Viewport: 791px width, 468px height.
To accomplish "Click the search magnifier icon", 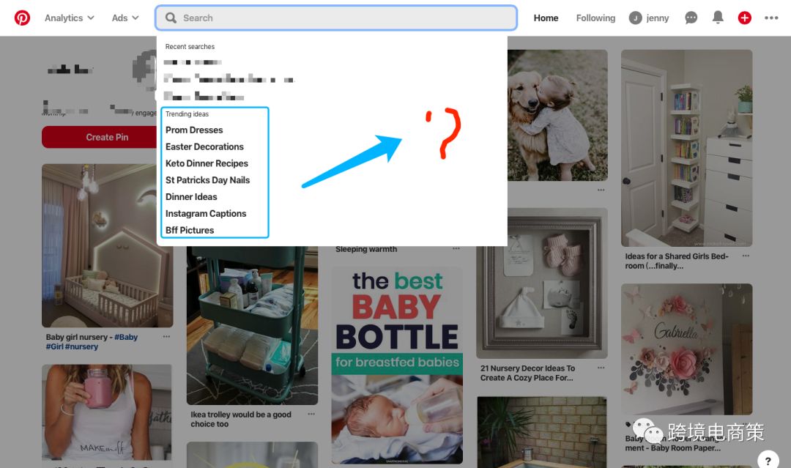I will coord(171,18).
